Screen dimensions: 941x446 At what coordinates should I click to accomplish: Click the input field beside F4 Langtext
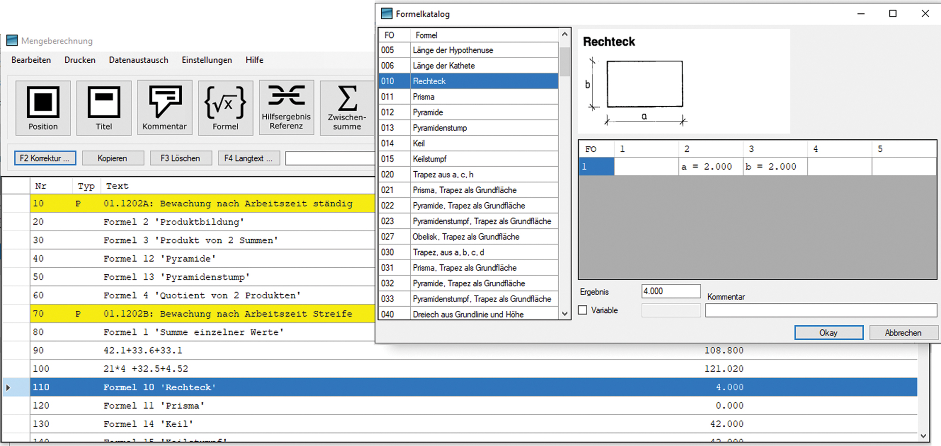(330, 158)
